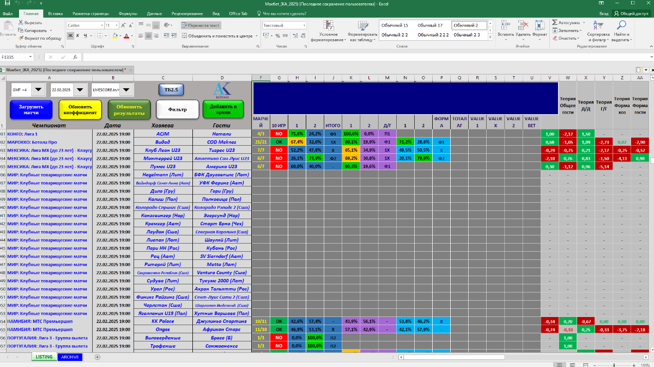654x367 pixels.
Task: Open the font size 11 dropdown
Action: [x=116, y=26]
